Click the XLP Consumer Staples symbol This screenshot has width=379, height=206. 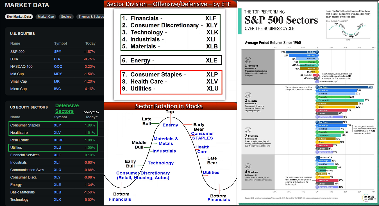[57, 125]
